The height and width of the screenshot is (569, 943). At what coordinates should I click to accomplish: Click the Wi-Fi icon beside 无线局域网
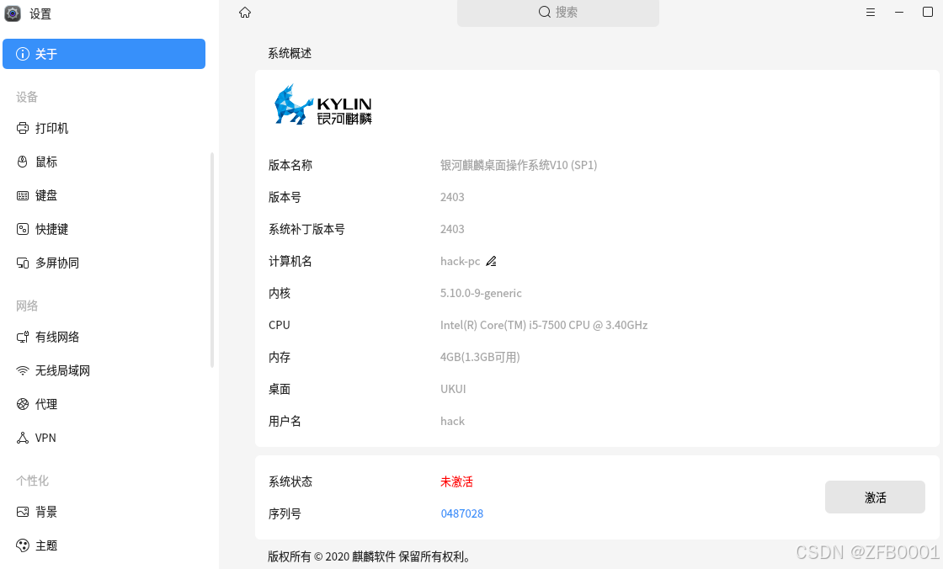point(22,370)
